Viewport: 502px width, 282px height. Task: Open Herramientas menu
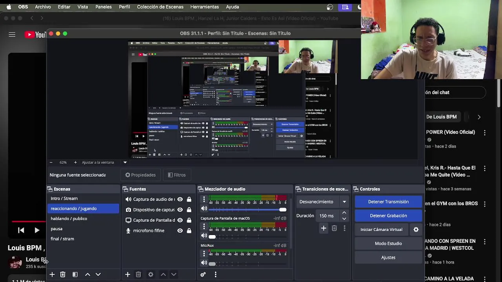point(205,7)
